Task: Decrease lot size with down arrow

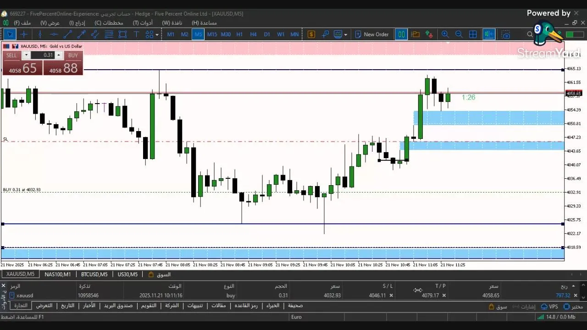Action: [26, 55]
